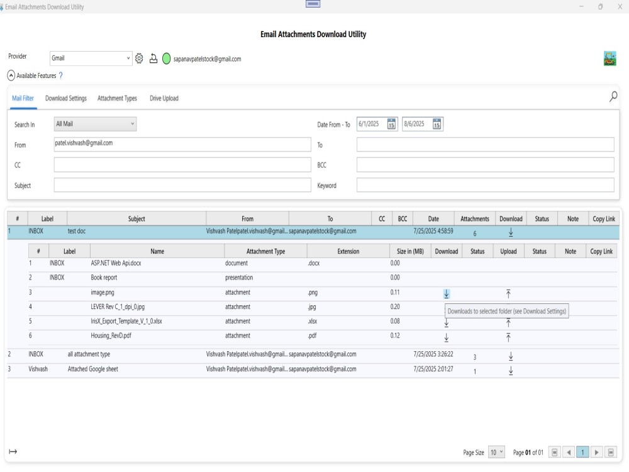This screenshot has width=629, height=472.
Task: Click the account sign-in user icon
Action: [153, 59]
